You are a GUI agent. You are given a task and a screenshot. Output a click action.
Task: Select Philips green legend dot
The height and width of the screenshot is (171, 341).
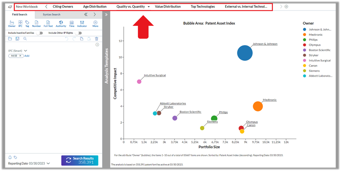pos(305,40)
